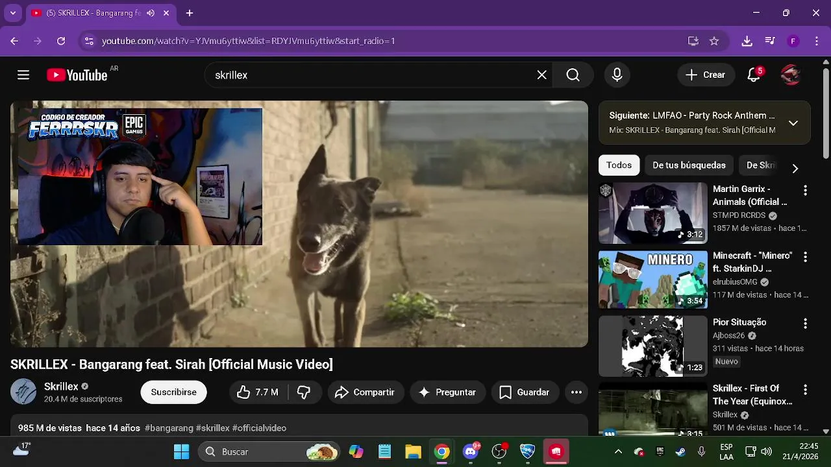Open the volume control in the tray
Screen dimensions: 831x467
click(767, 451)
